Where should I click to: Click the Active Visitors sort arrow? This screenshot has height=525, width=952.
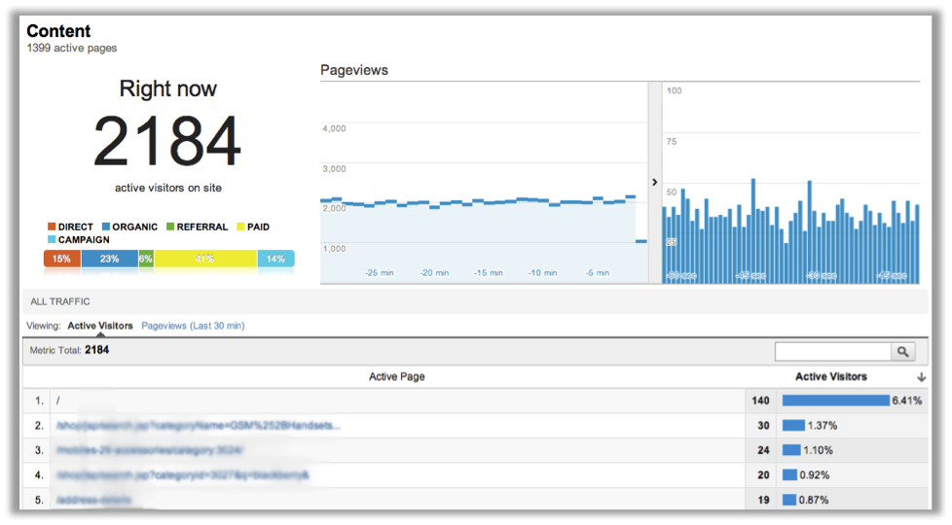coord(921,377)
